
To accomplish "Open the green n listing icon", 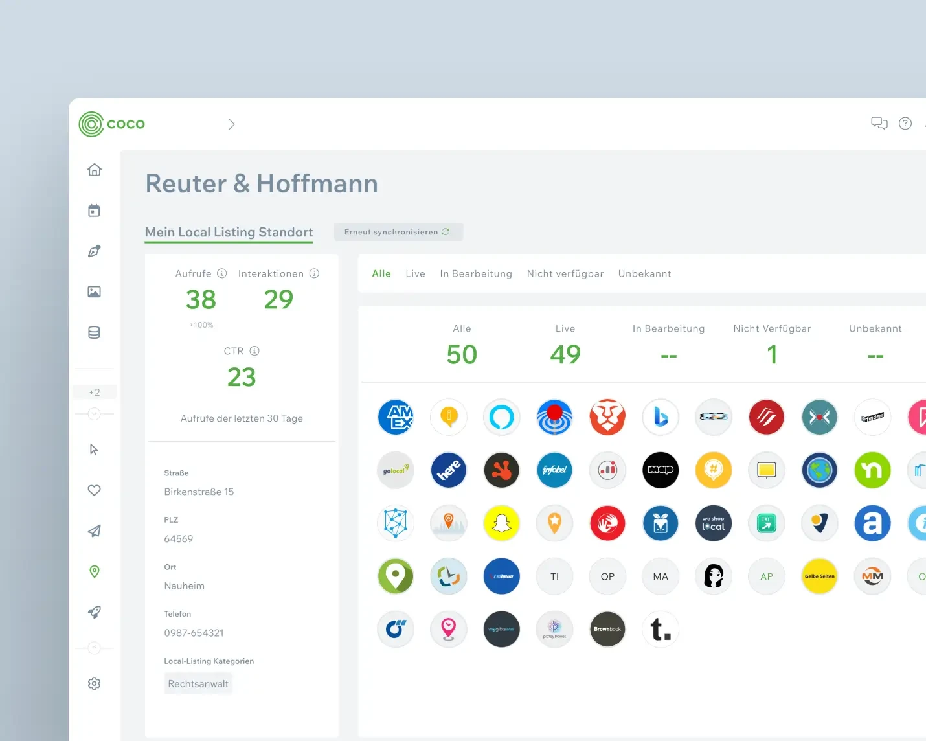I will (x=873, y=470).
